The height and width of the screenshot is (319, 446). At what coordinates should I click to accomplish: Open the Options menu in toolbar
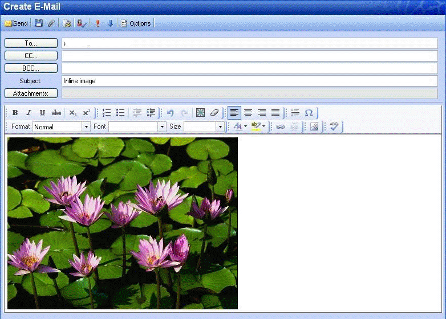point(136,23)
